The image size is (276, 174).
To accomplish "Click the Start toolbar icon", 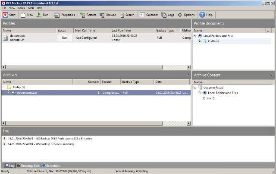I will (x=9, y=15).
